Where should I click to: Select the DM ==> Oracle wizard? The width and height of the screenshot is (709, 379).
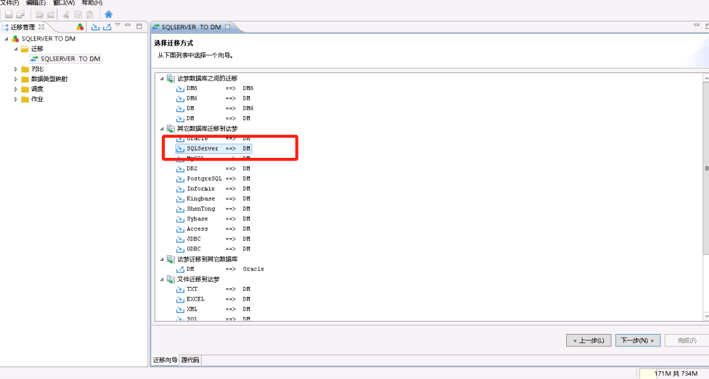point(220,269)
